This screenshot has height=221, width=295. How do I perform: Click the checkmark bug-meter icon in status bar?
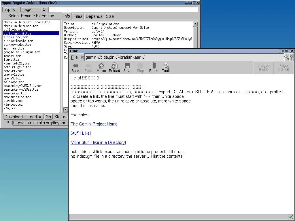click(x=291, y=217)
